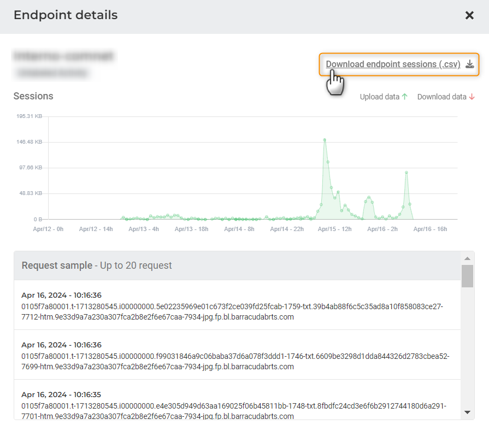
Task: Select the highest peak point on the sessions chart
Action: [x=325, y=140]
